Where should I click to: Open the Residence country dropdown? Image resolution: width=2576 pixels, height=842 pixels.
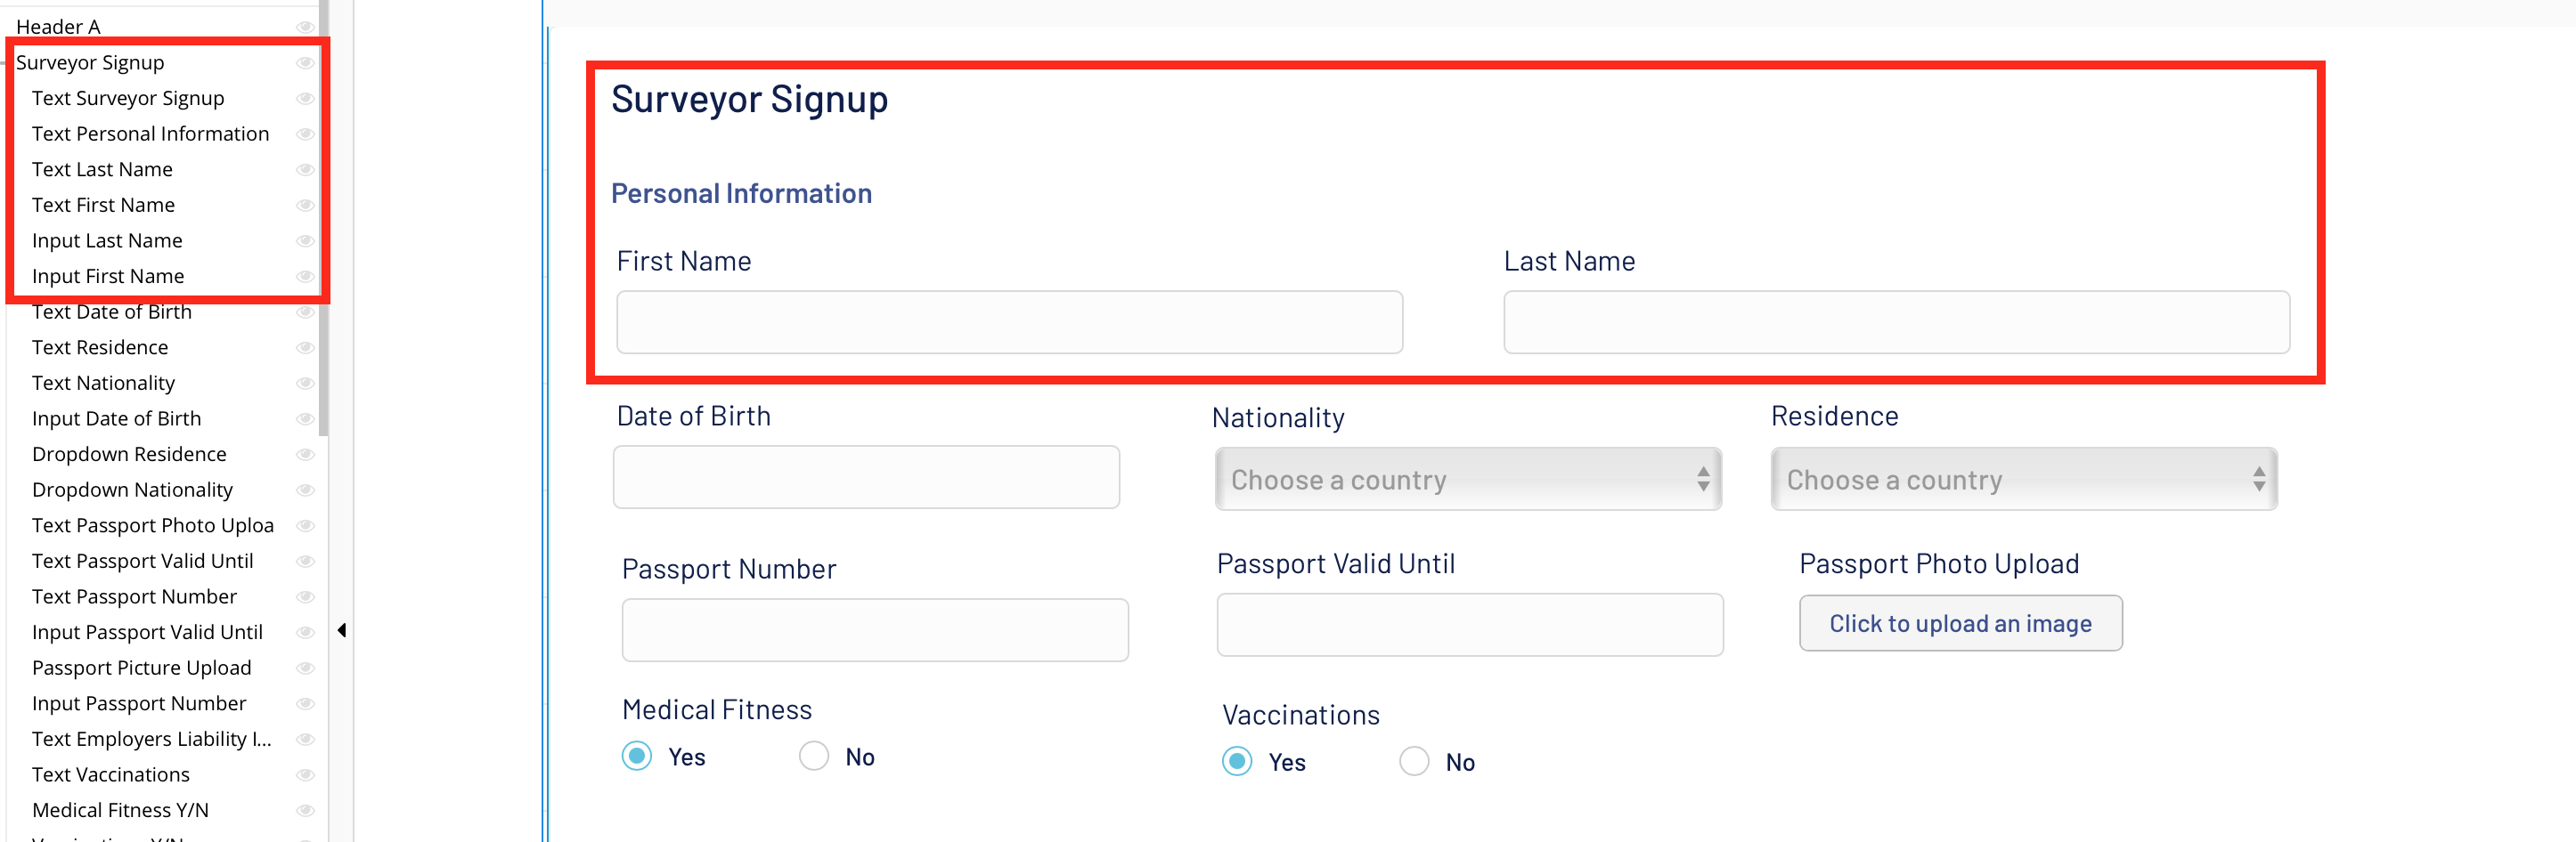pyautogui.click(x=2023, y=480)
